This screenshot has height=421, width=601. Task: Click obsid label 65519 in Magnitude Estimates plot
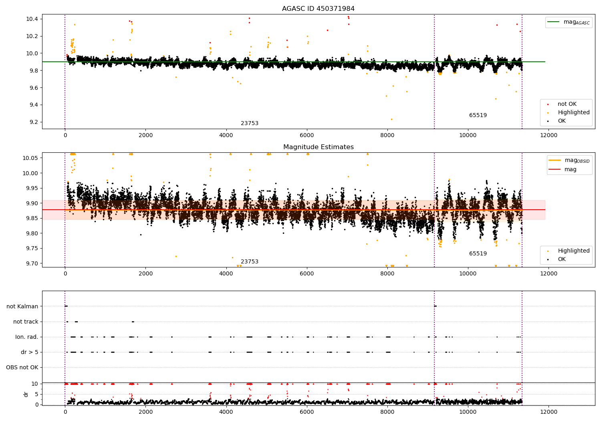point(478,254)
